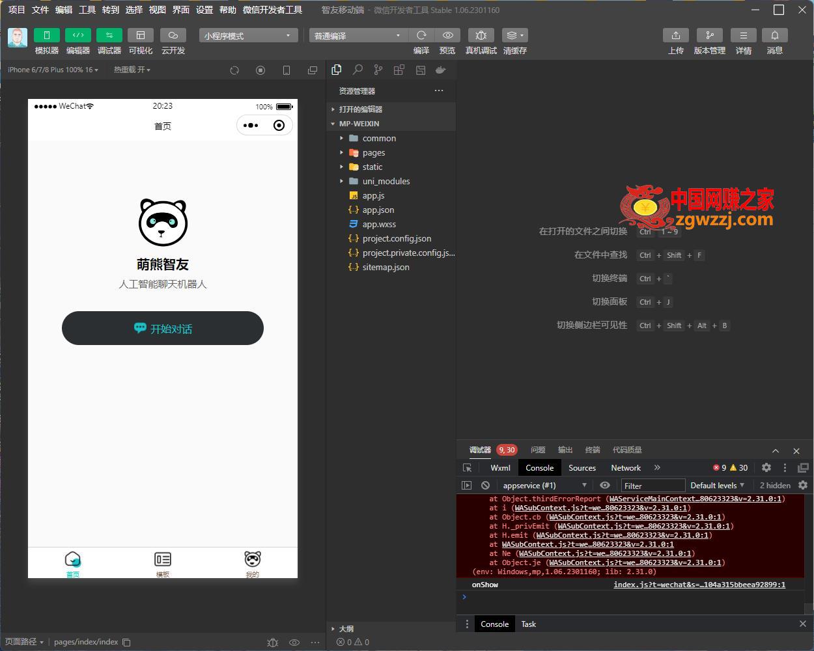Viewport: 814px width, 651px height.
Task: Expand the uni_modules folder
Action: (391, 181)
